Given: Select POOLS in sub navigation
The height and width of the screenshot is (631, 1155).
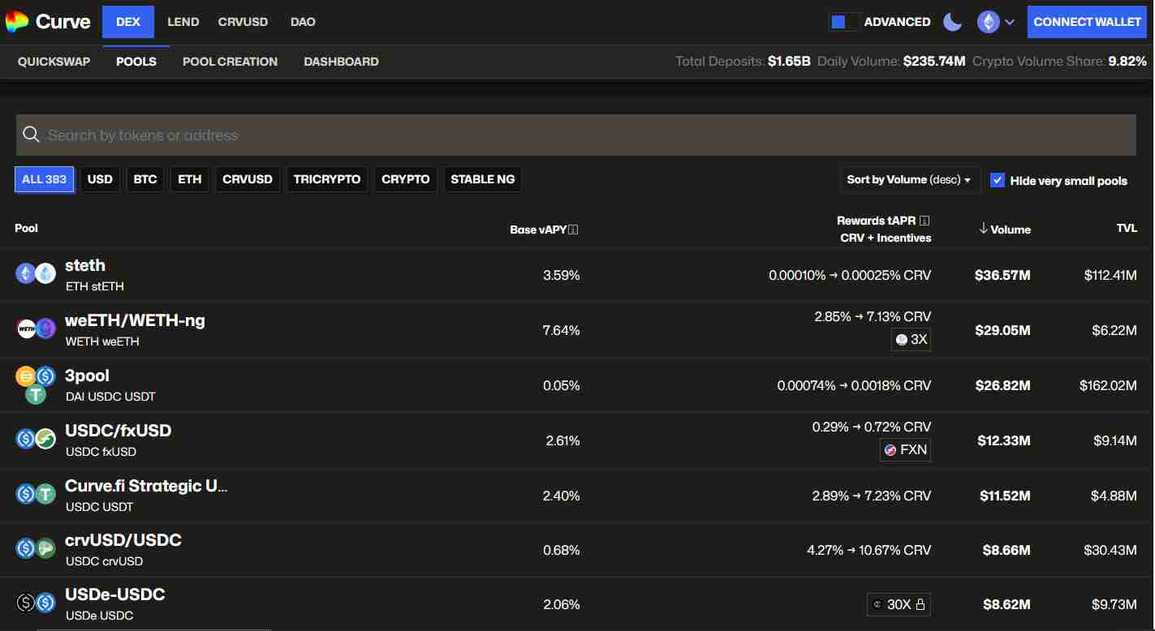Looking at the screenshot, I should pyautogui.click(x=136, y=62).
